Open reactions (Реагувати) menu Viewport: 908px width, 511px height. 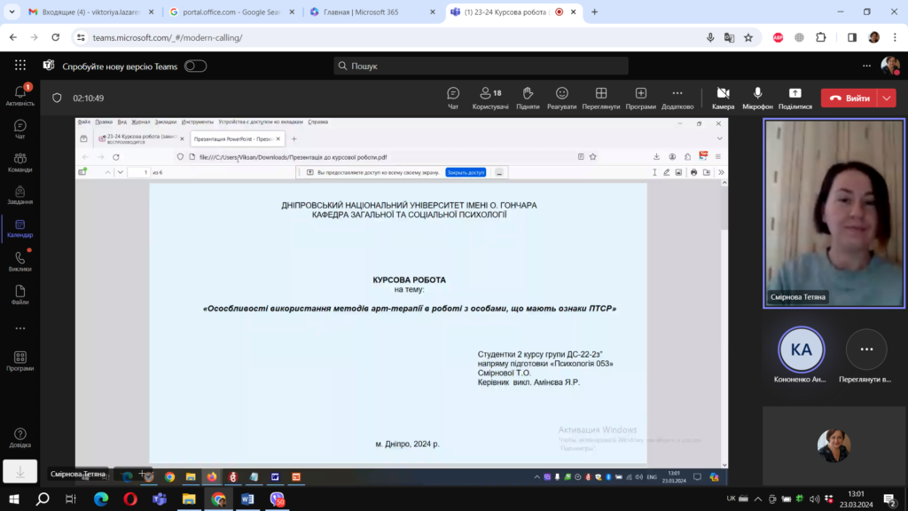[561, 98]
